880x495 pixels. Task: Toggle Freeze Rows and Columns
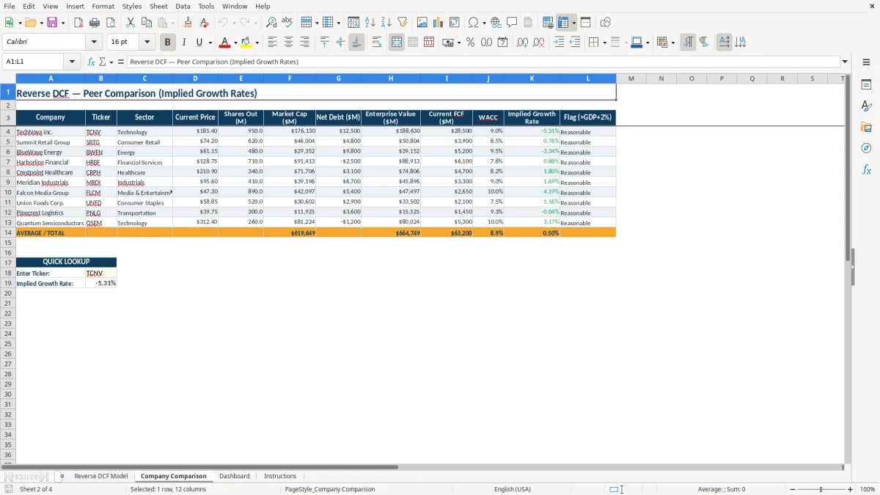563,23
